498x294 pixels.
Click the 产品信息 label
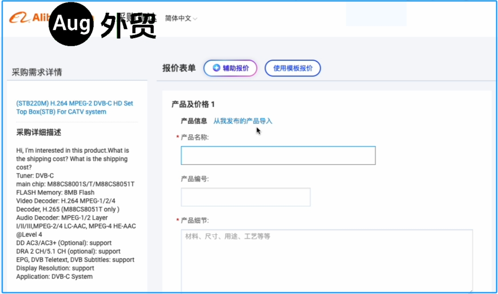coord(194,121)
